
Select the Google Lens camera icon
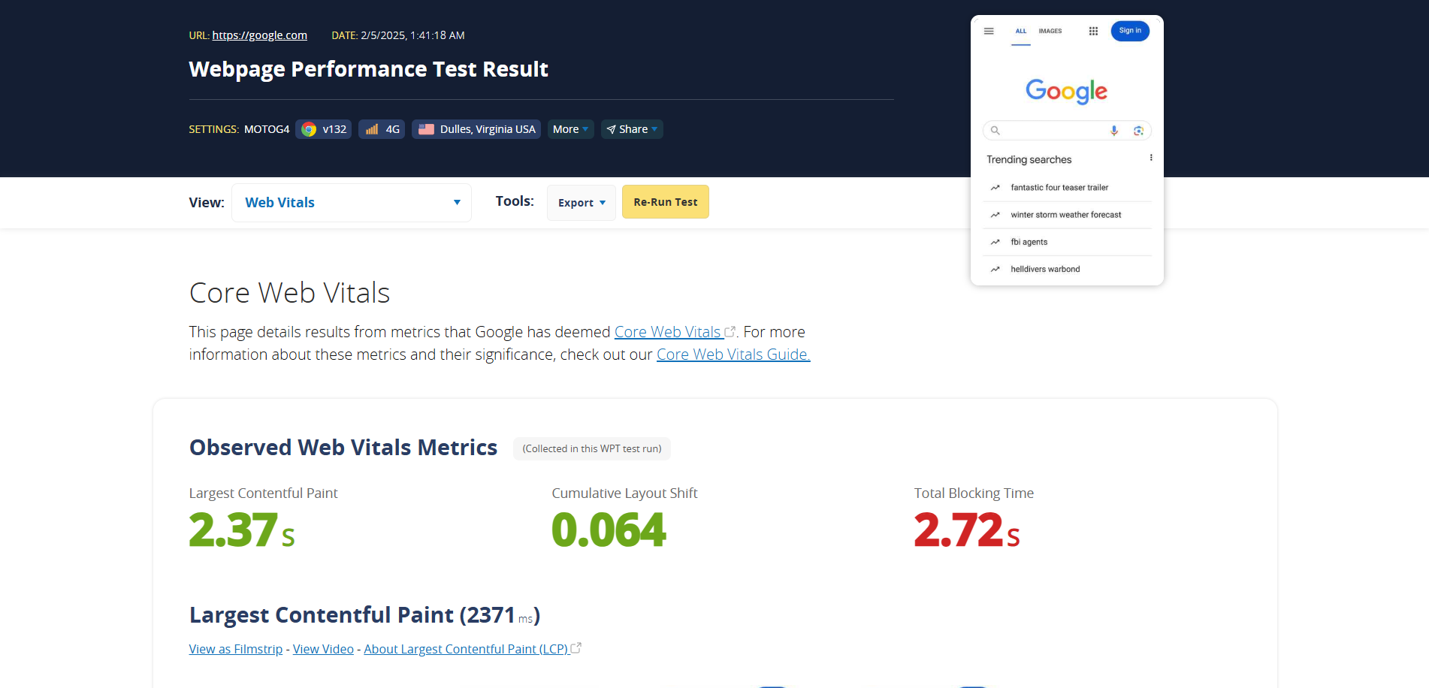(x=1139, y=130)
